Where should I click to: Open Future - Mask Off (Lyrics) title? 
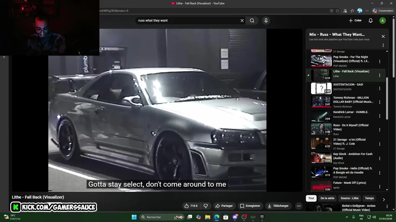350,183
